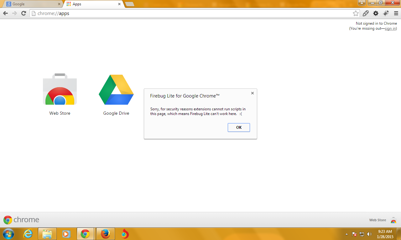The width and height of the screenshot is (401, 240).
Task: Go back to the previous page
Action: (x=5, y=13)
